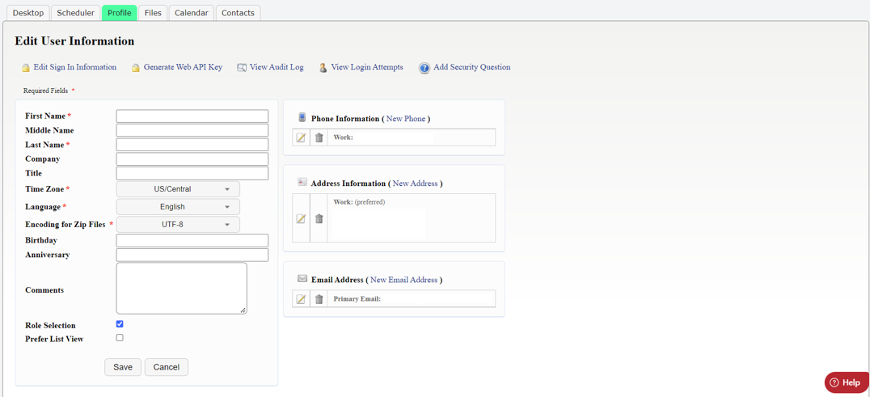This screenshot has width=870, height=397.
Task: Open the Files tab
Action: [x=153, y=13]
